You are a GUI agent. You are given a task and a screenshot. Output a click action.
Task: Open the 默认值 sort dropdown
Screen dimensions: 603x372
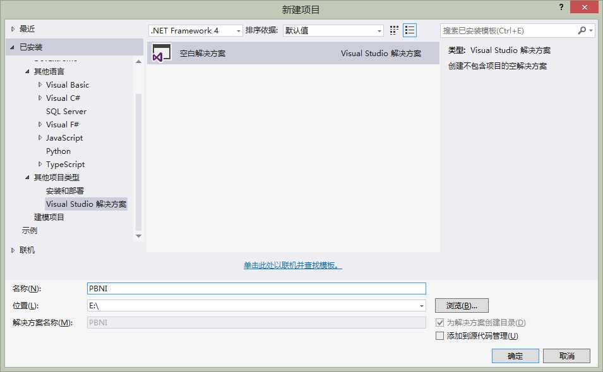pos(333,31)
